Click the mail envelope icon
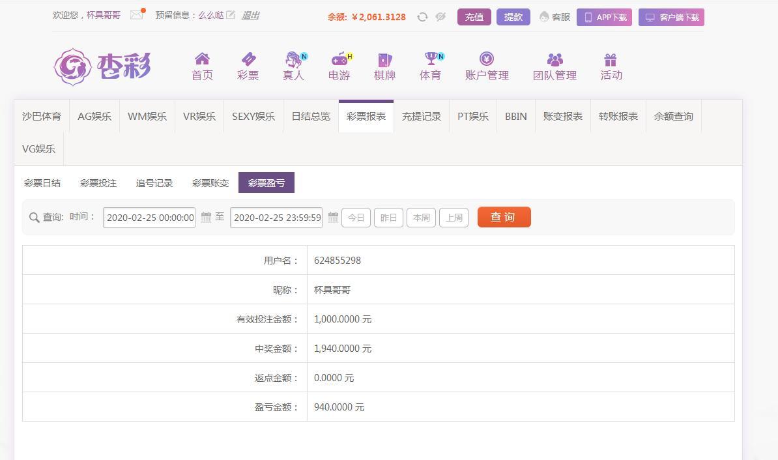The height and width of the screenshot is (460, 778). tap(136, 15)
